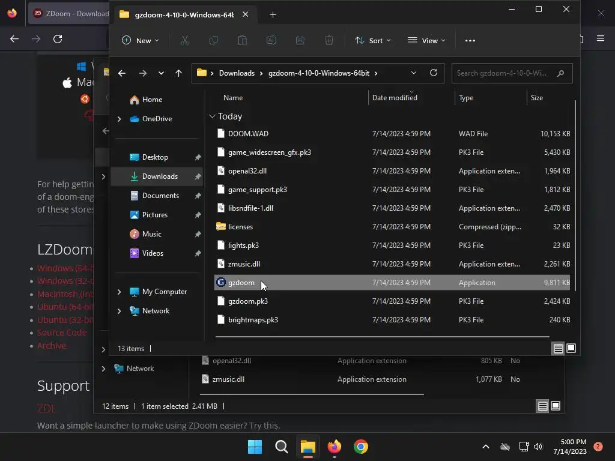This screenshot has height=461, width=615.
Task: Expand address bar history dropdown
Action: coord(413,73)
